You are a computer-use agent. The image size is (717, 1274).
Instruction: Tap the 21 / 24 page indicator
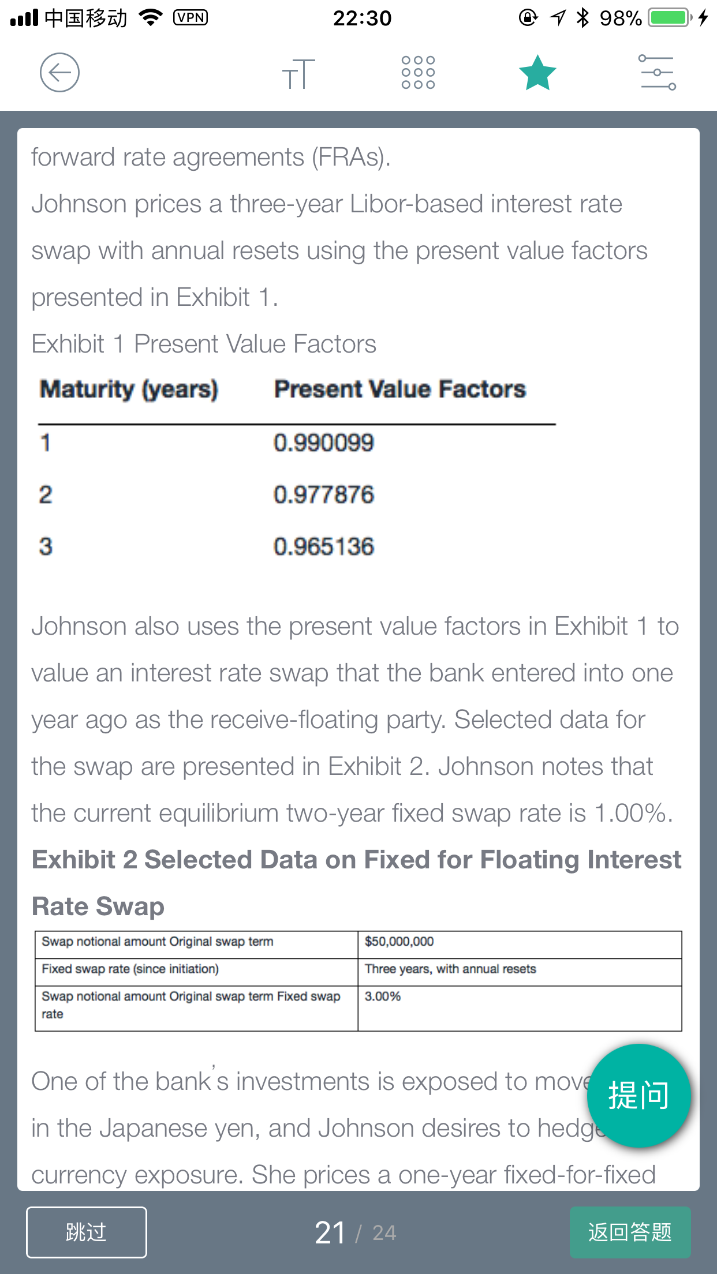(x=356, y=1233)
